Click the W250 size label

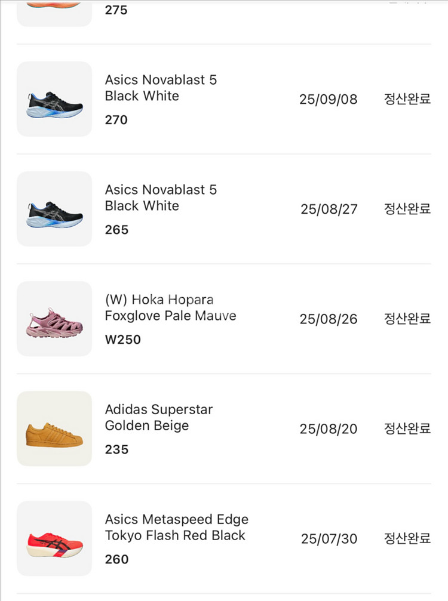click(122, 340)
